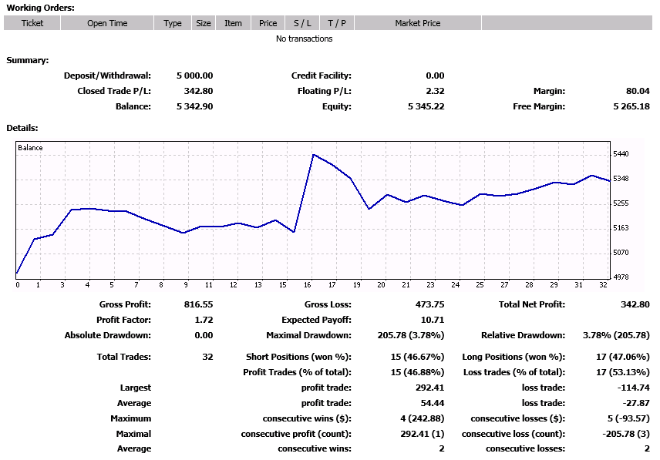Click the Price column header

pyautogui.click(x=268, y=23)
